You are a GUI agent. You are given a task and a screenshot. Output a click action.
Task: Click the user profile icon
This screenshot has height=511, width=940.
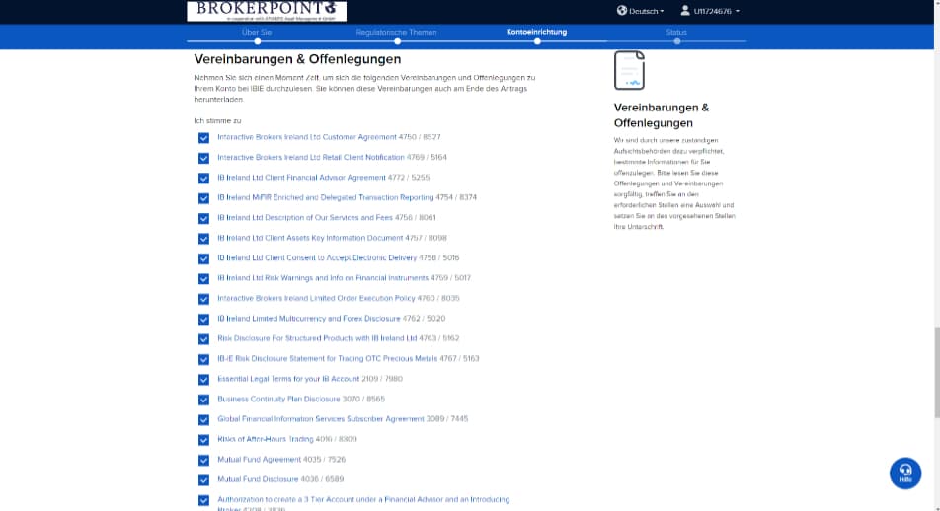(x=685, y=10)
